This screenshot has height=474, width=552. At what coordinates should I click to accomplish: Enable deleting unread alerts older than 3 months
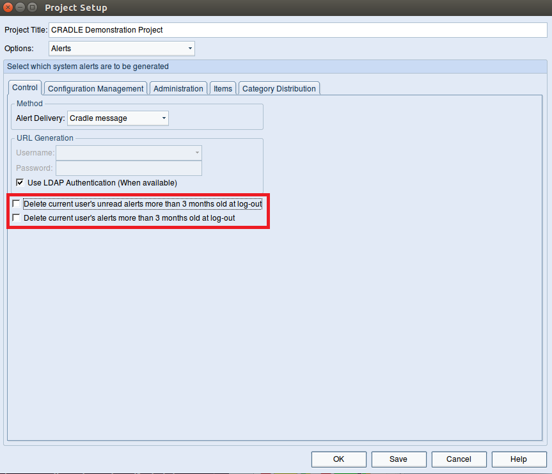point(16,203)
